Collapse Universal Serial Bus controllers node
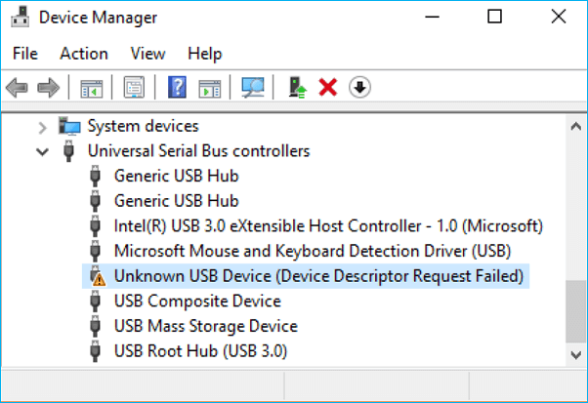 pyautogui.click(x=42, y=151)
